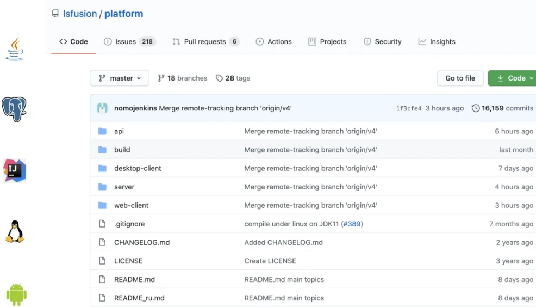Image resolution: width=536 pixels, height=307 pixels.
Task: Click the Java logo icon on the left
Action: tap(15, 48)
